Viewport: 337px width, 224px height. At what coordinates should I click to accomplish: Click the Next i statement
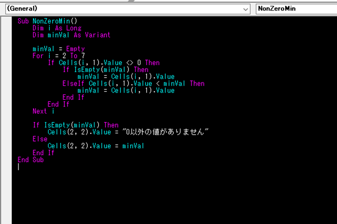pyautogui.click(x=43, y=111)
